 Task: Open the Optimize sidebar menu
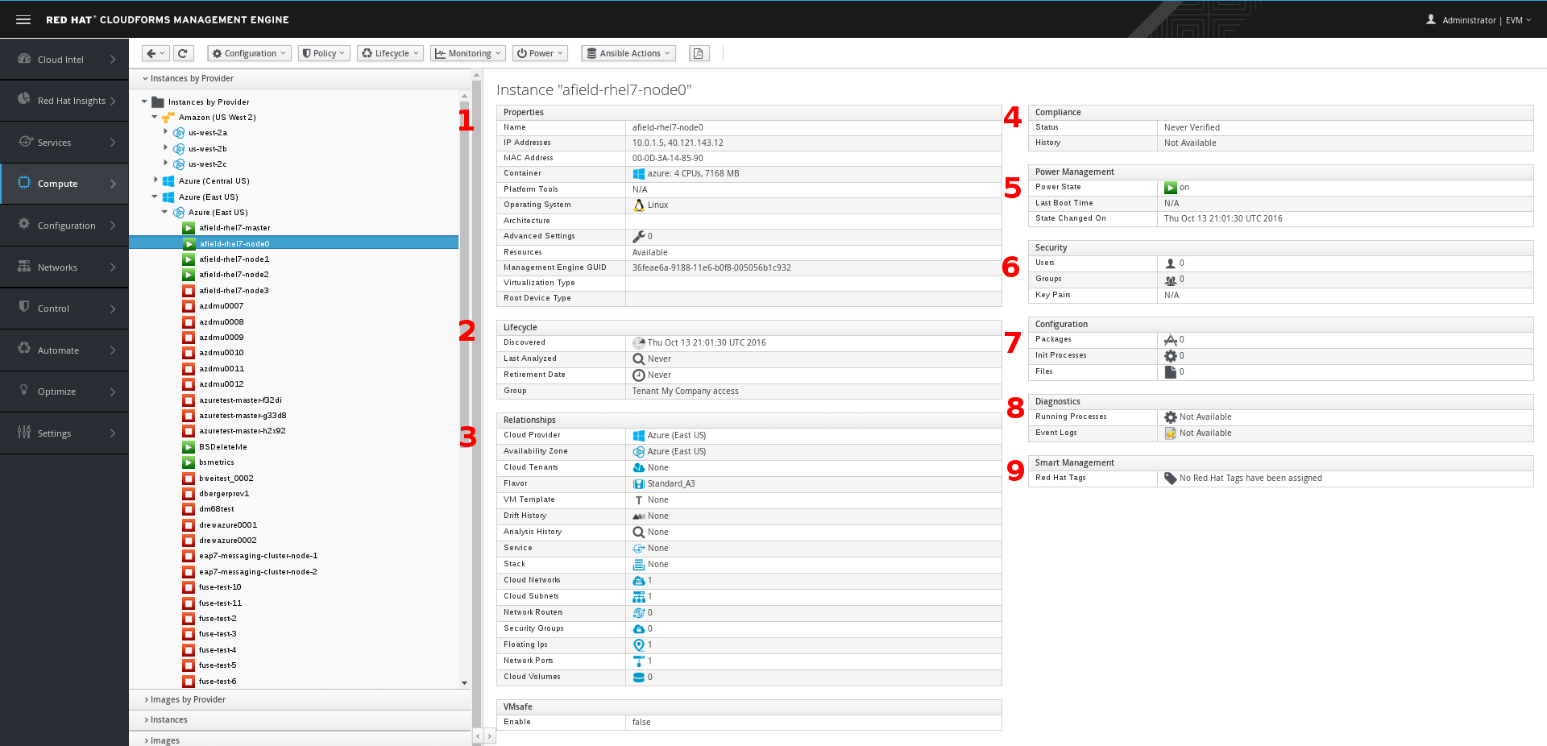(x=64, y=392)
